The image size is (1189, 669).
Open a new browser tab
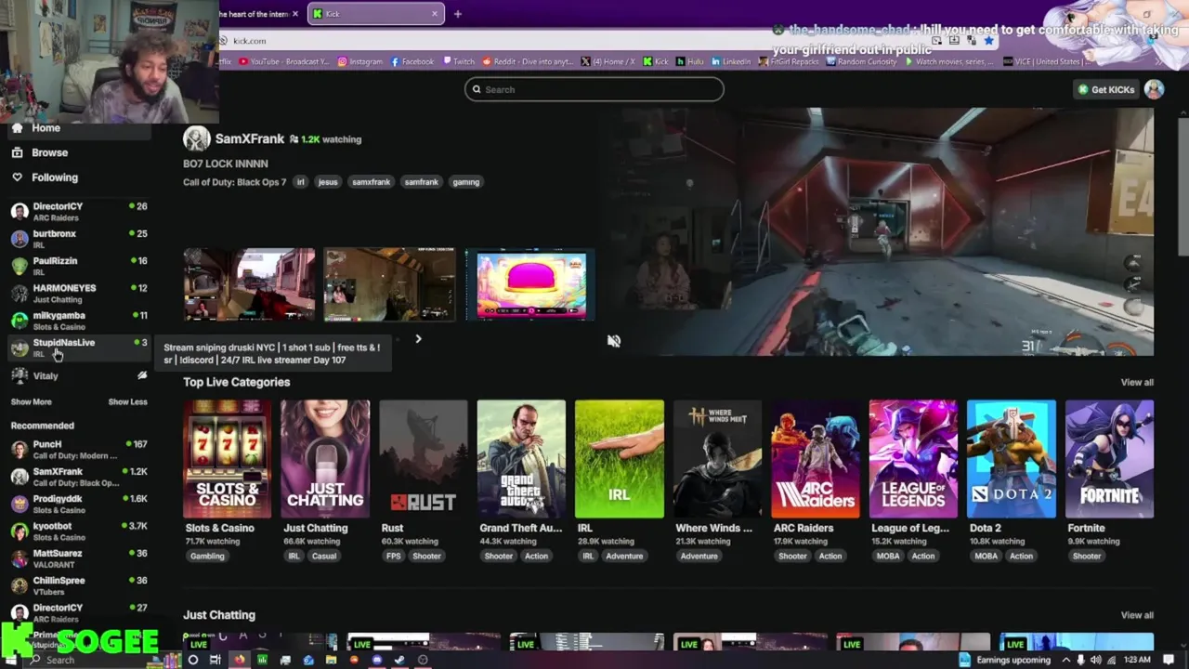click(x=457, y=14)
